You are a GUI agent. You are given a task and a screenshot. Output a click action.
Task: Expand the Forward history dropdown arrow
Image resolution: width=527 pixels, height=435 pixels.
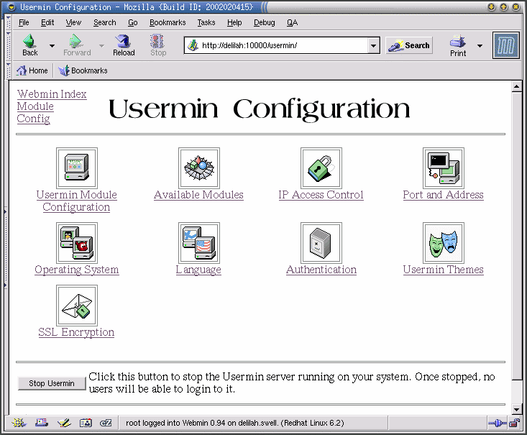(x=101, y=45)
